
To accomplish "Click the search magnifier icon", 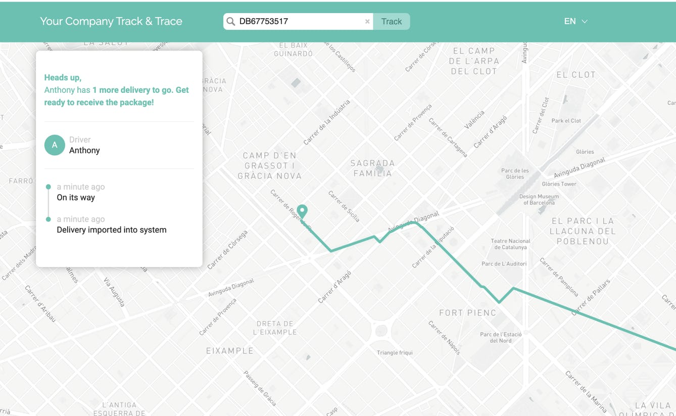I will click(x=231, y=21).
